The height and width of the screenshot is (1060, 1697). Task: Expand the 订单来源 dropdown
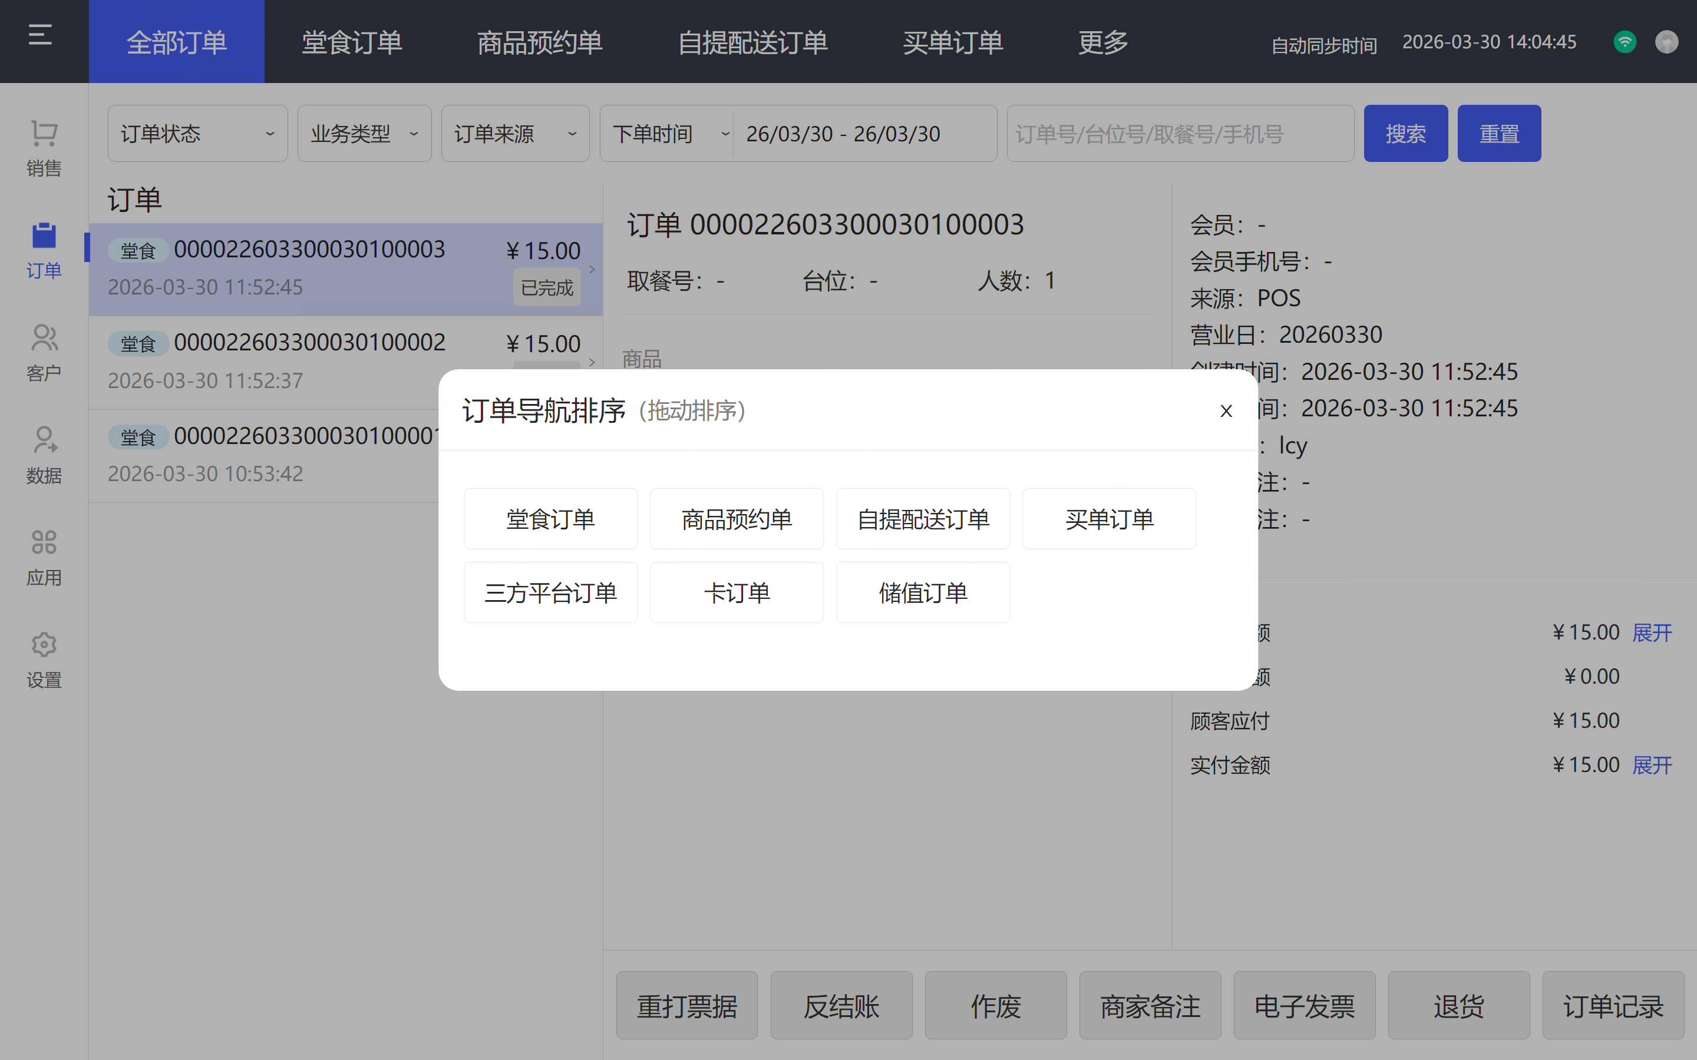click(515, 134)
